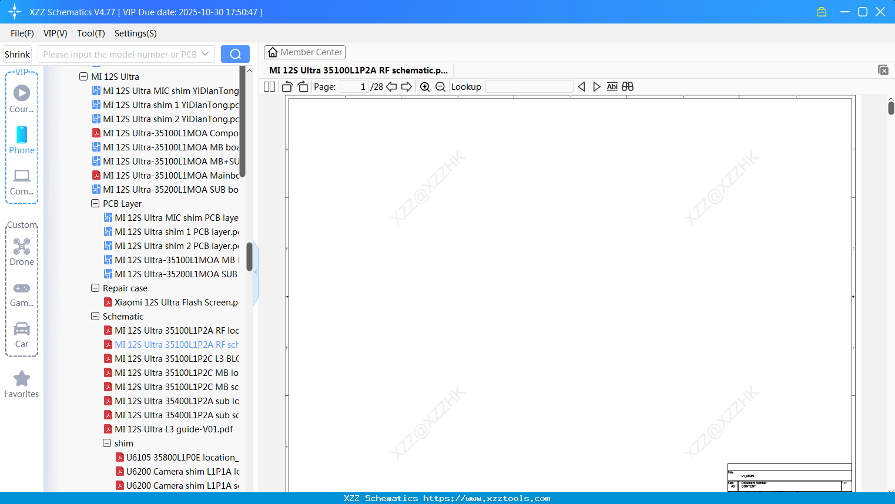This screenshot has height=504, width=895.
Task: Open MI 12S Ultra 35400L1P2A sub lo file
Action: pos(177,401)
